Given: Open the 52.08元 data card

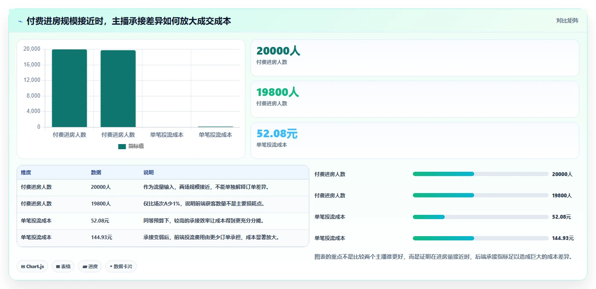Looking at the screenshot, I should pyautogui.click(x=415, y=140).
